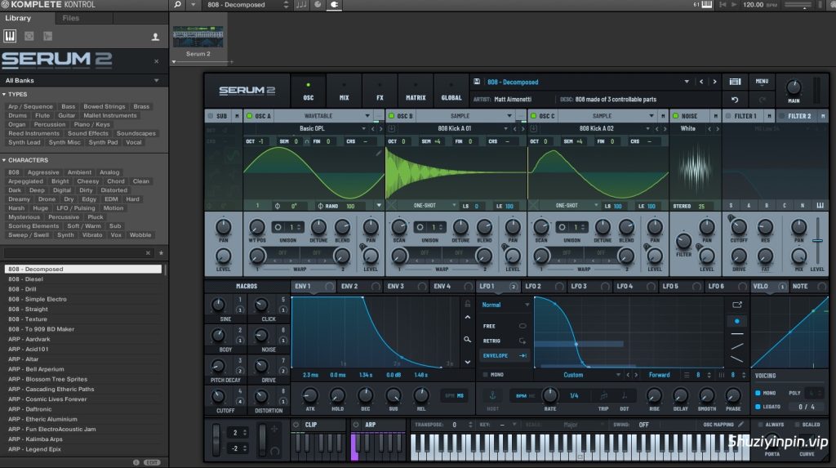The height and width of the screenshot is (468, 836).
Task: Select the Bass type tag
Action: (x=69, y=107)
